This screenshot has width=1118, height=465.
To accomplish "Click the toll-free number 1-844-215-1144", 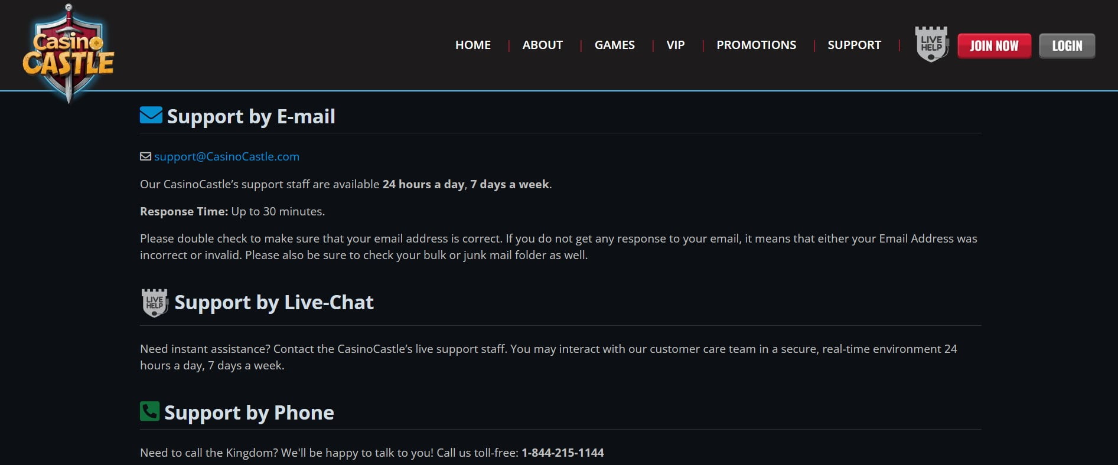I will (563, 453).
